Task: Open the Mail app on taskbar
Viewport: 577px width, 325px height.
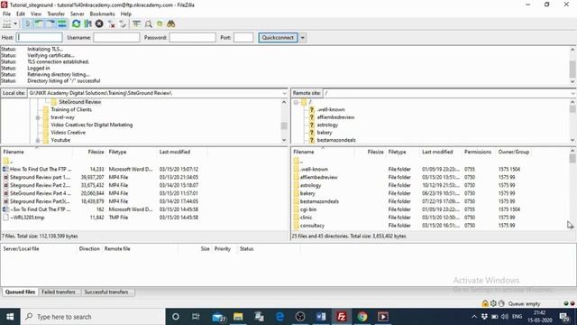Action: 218,317
